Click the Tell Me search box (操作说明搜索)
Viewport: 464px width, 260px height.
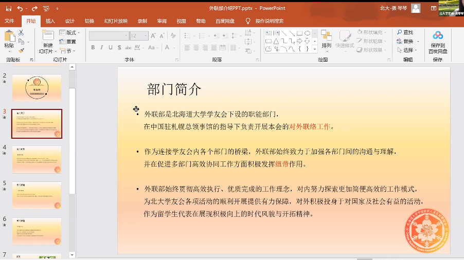(x=269, y=21)
